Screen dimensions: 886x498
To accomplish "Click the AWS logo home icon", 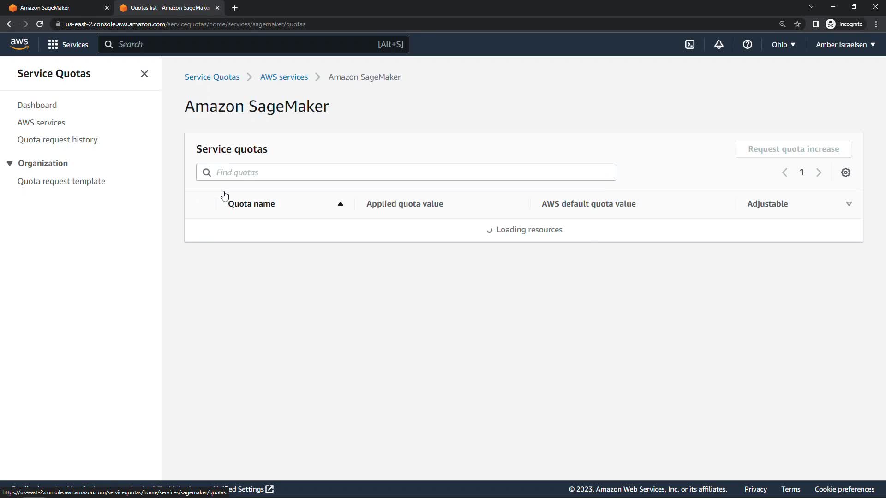I will (19, 44).
